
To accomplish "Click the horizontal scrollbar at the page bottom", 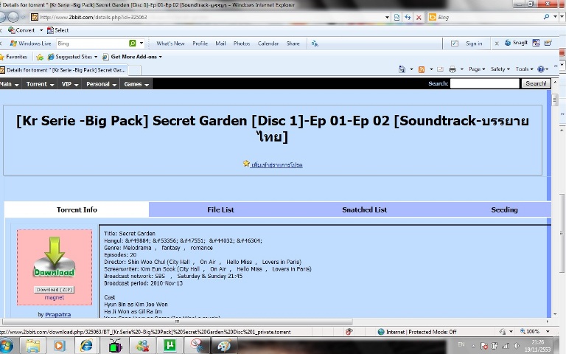I will pyautogui.click(x=177, y=321).
